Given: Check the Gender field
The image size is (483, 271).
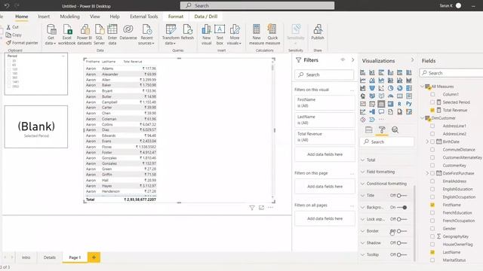Looking at the screenshot, I should [432, 228].
